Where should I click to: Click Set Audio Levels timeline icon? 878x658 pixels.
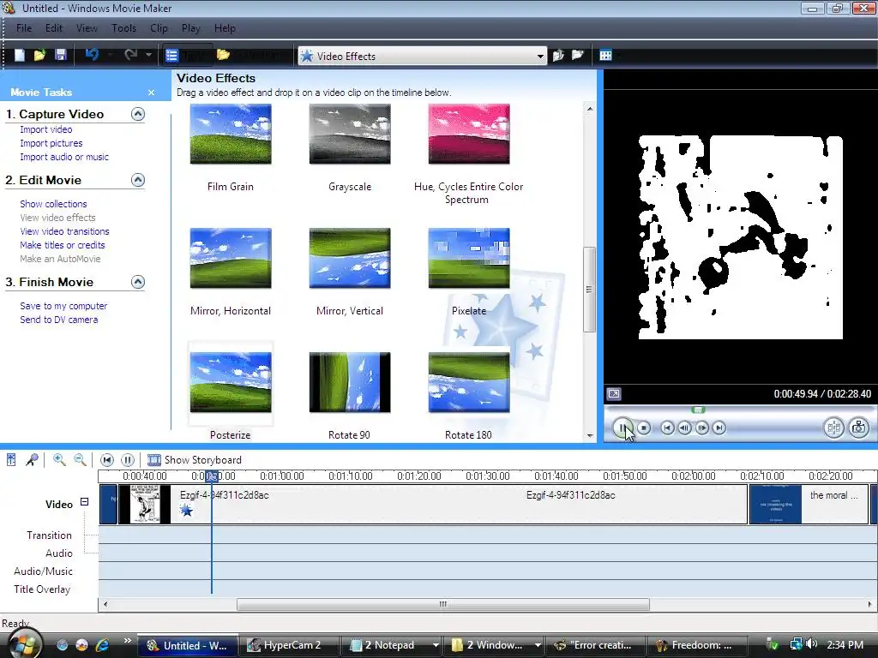(11, 460)
